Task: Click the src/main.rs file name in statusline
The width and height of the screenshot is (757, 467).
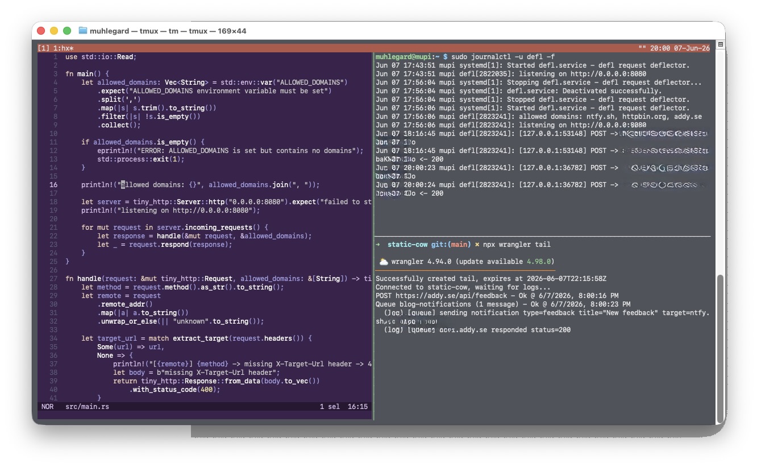Action: pos(87,407)
